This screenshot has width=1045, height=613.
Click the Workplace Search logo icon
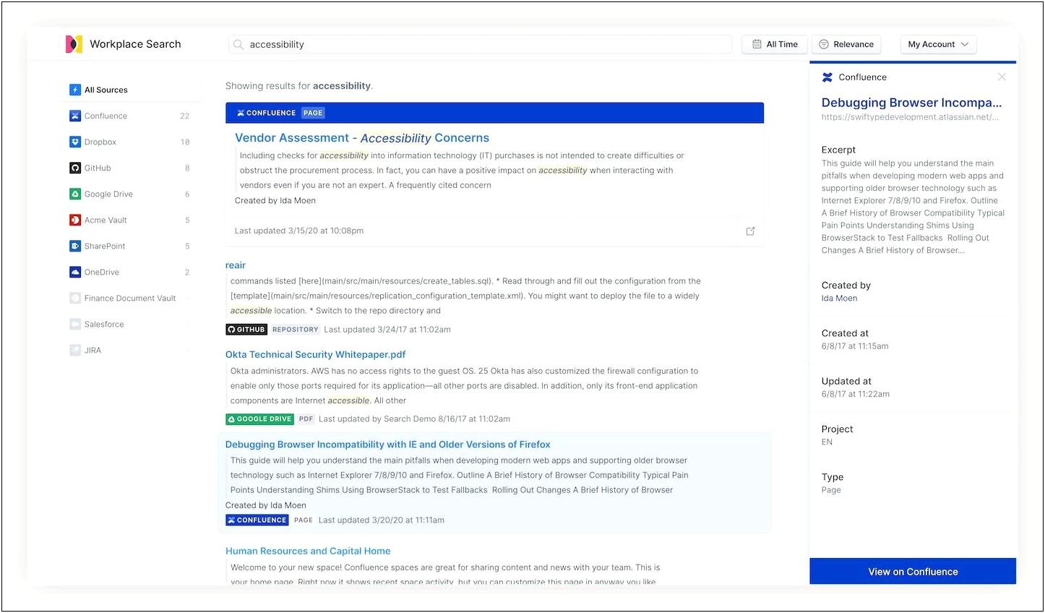[x=74, y=44]
